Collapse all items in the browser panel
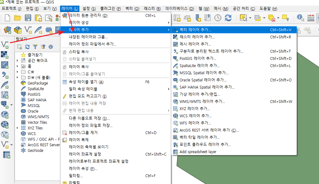The width and height of the screenshot is (319, 184). [x=43, y=47]
